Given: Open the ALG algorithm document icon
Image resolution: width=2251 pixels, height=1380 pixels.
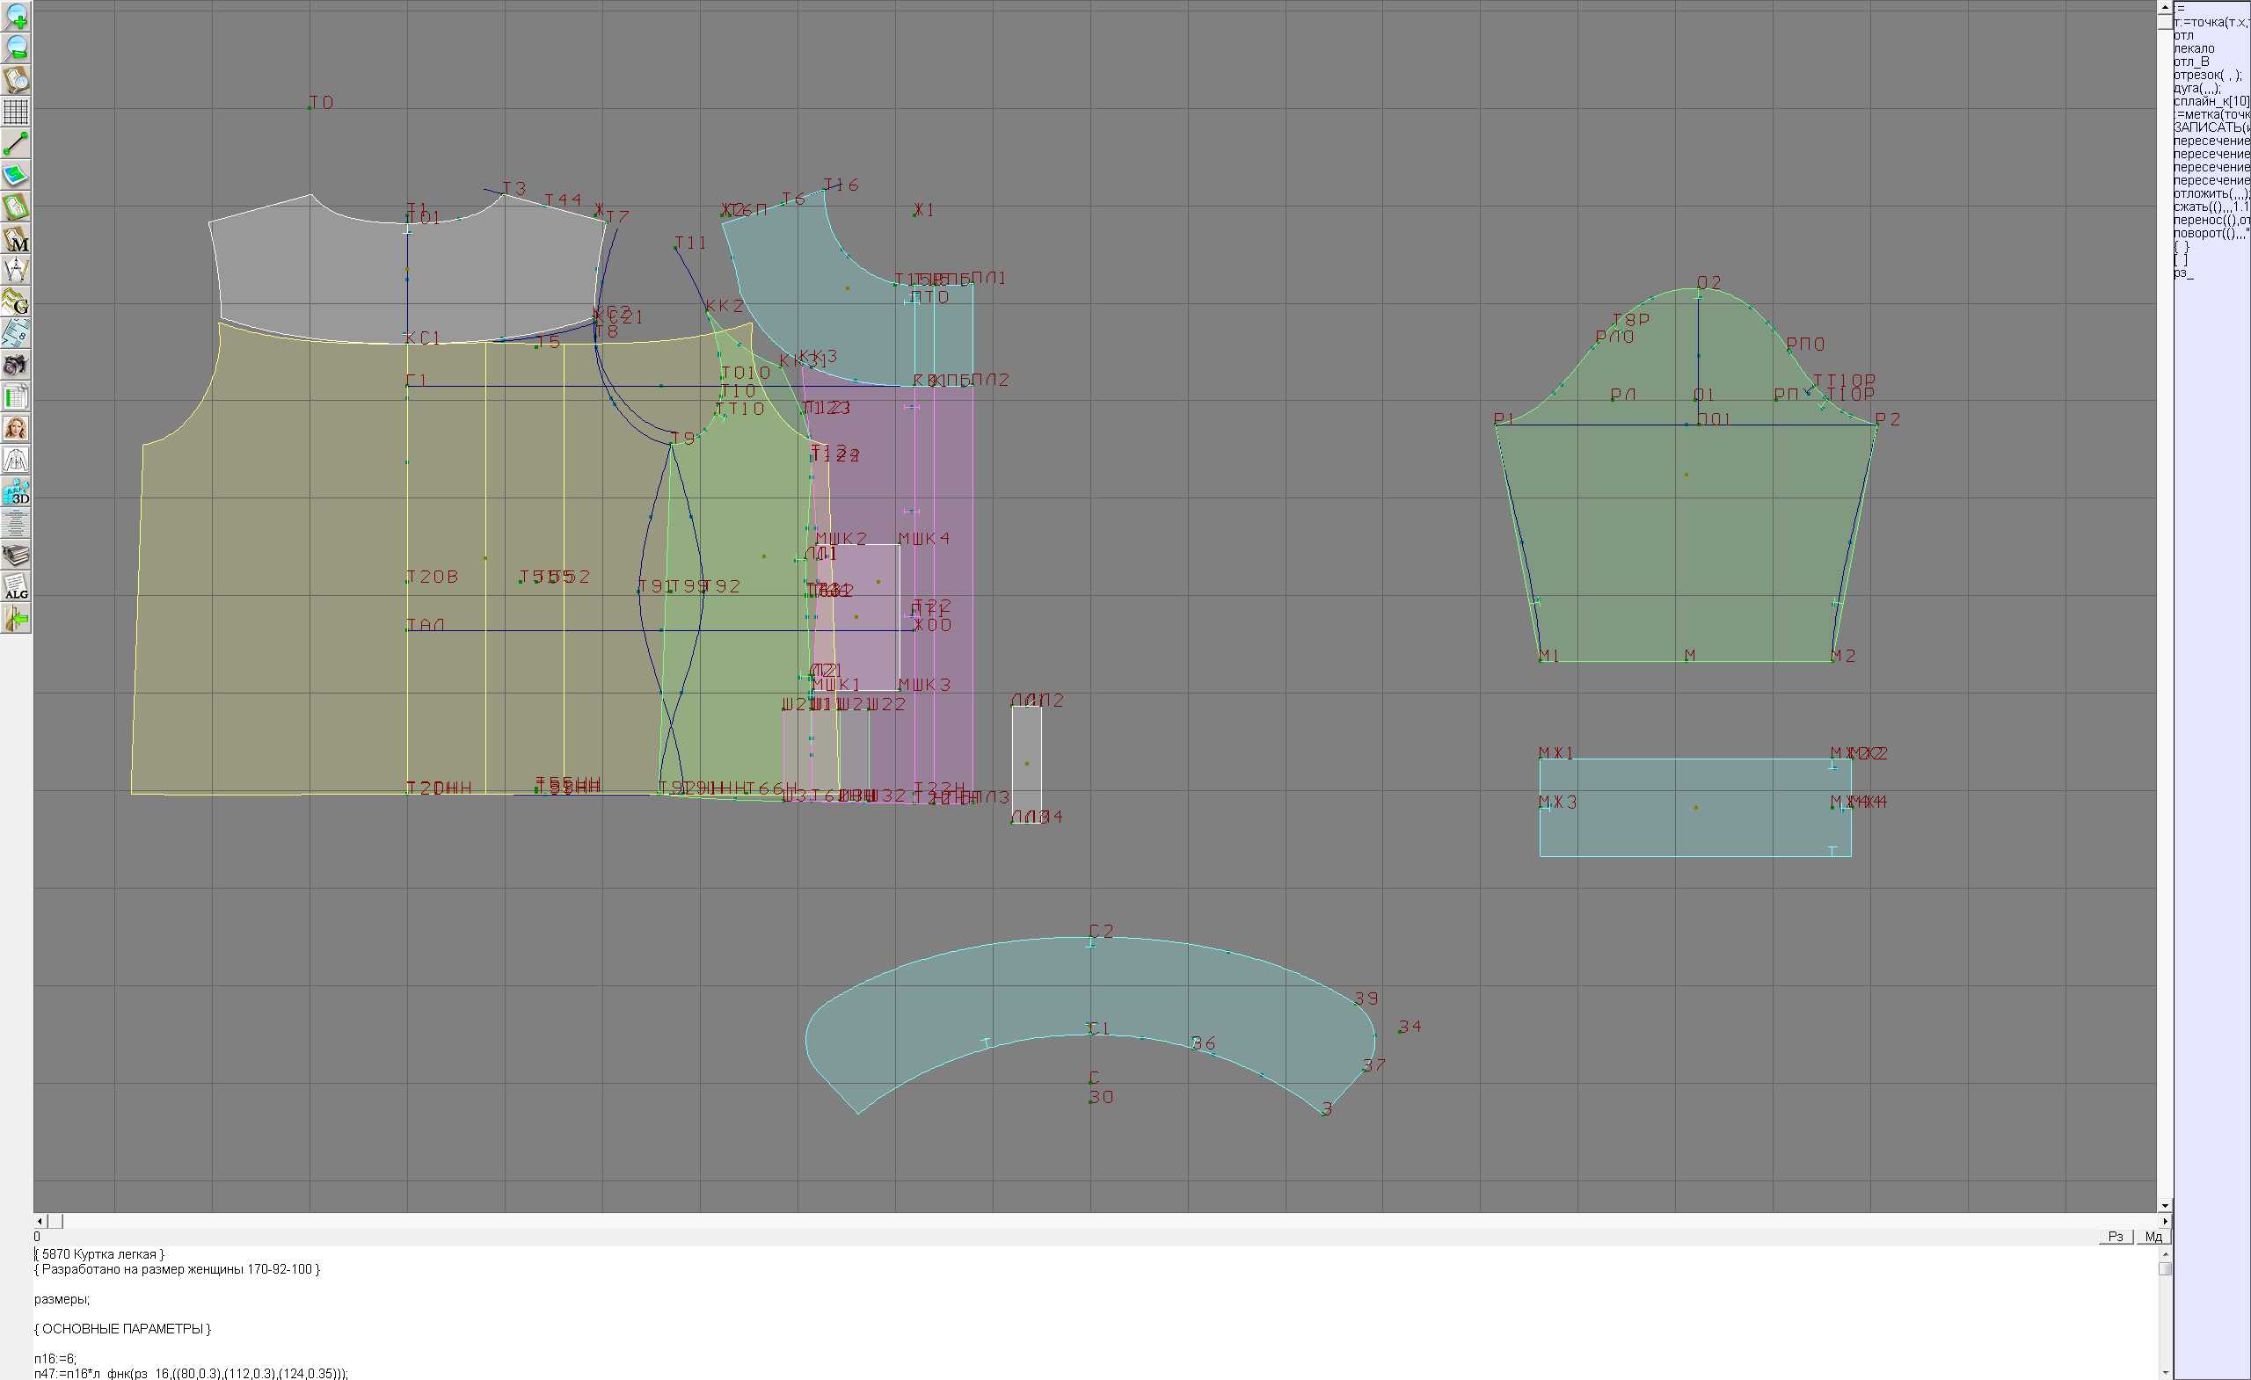Looking at the screenshot, I should [16, 586].
